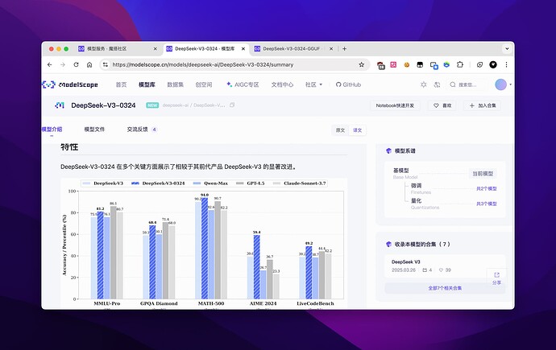The height and width of the screenshot is (350, 556).
Task: Close the DeepSeek-V3-0324 · 模型库 tab
Action: pos(243,49)
